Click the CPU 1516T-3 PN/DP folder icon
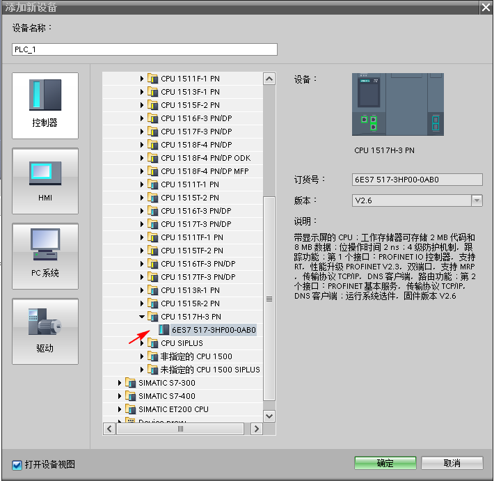This screenshot has width=494, height=481. (x=153, y=211)
